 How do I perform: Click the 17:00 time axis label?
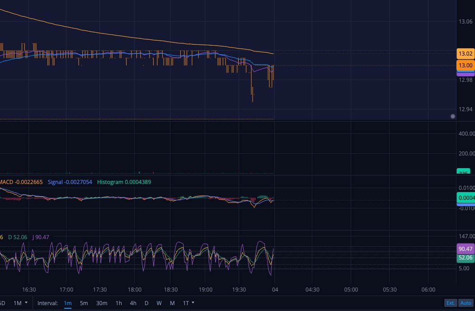pos(66,289)
